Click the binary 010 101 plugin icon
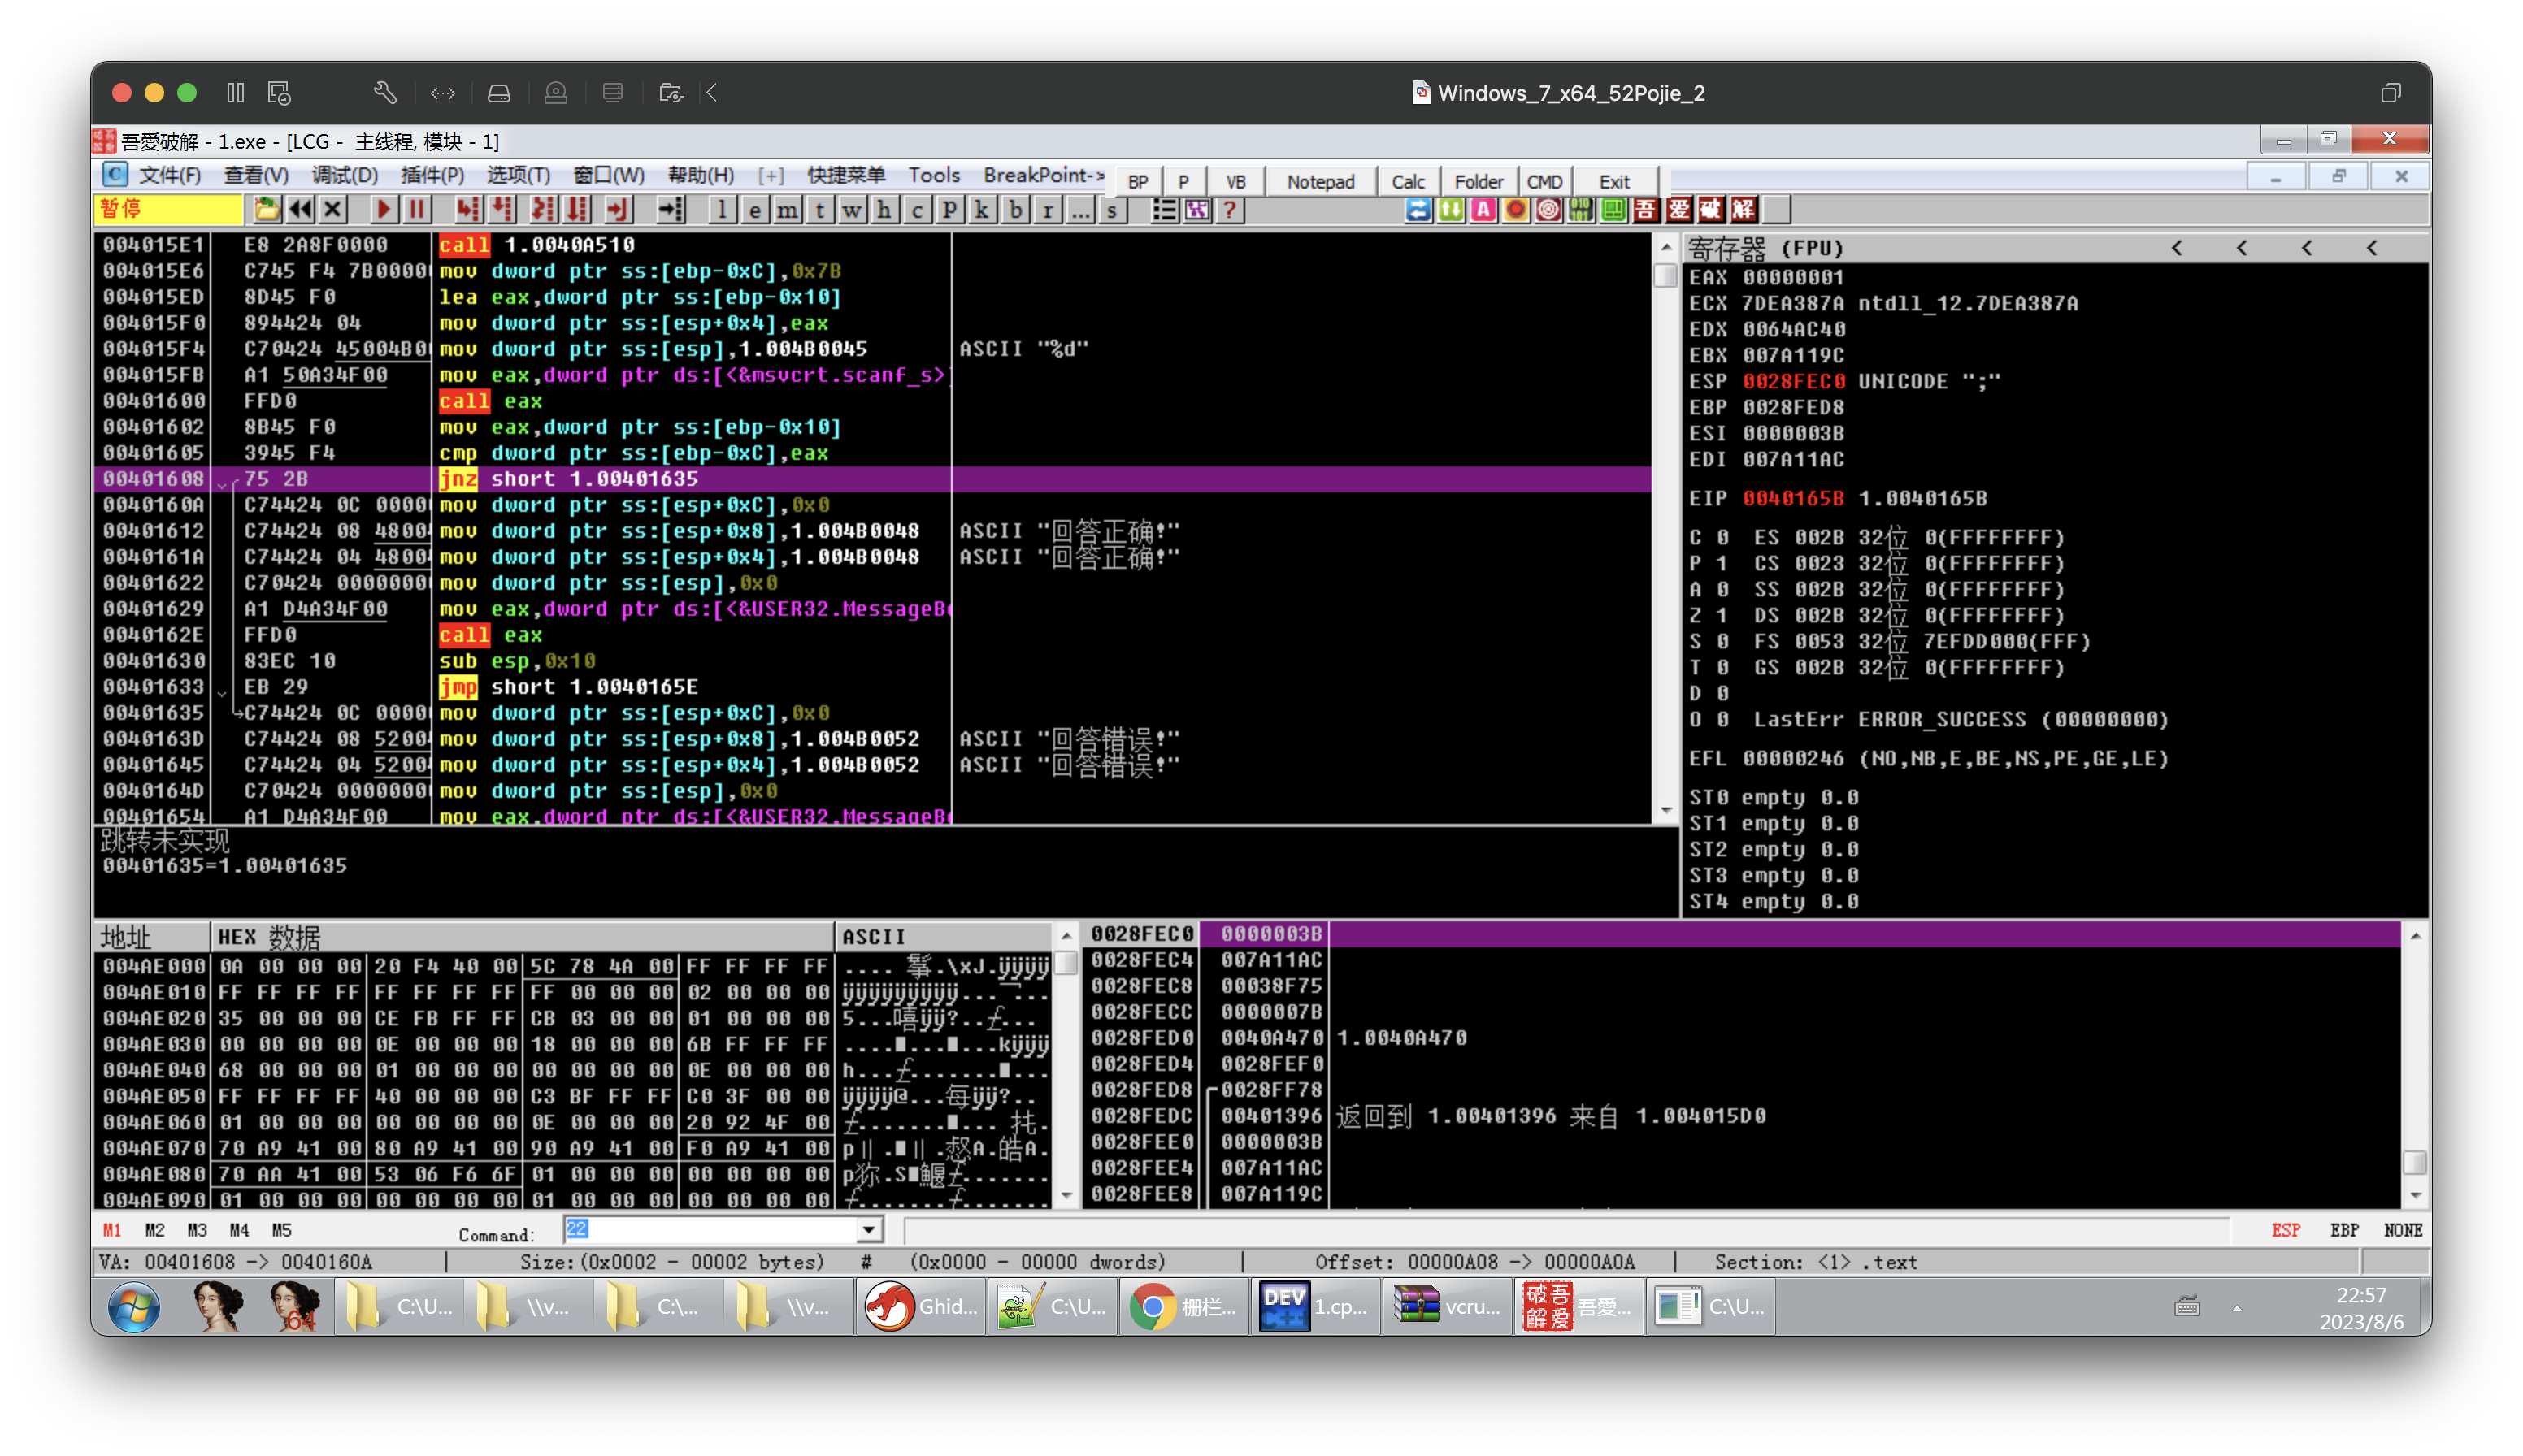 [1581, 210]
